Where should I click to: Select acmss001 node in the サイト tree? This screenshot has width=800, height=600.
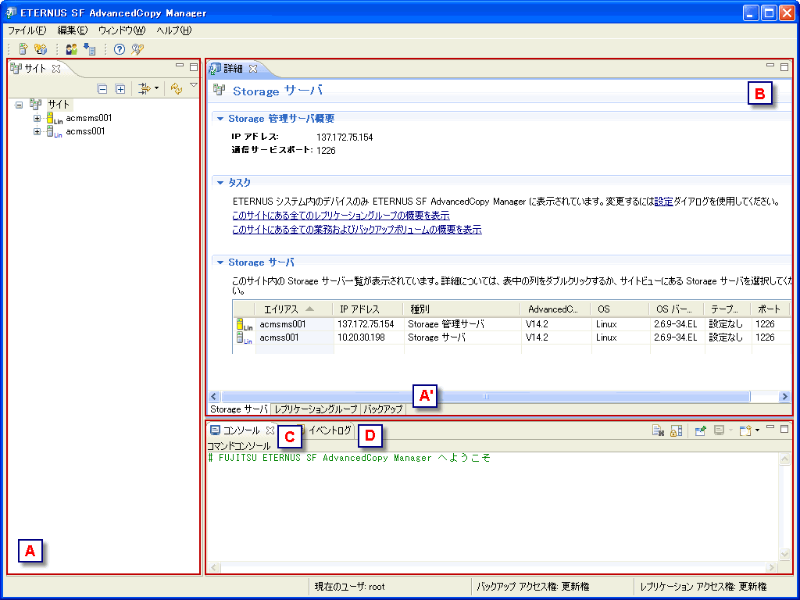(x=85, y=131)
